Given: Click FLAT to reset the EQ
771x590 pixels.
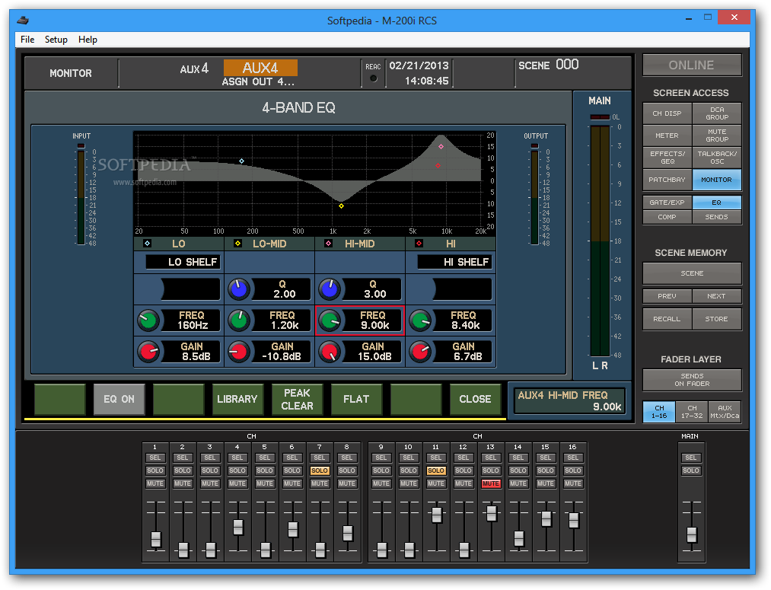Looking at the screenshot, I should [356, 399].
